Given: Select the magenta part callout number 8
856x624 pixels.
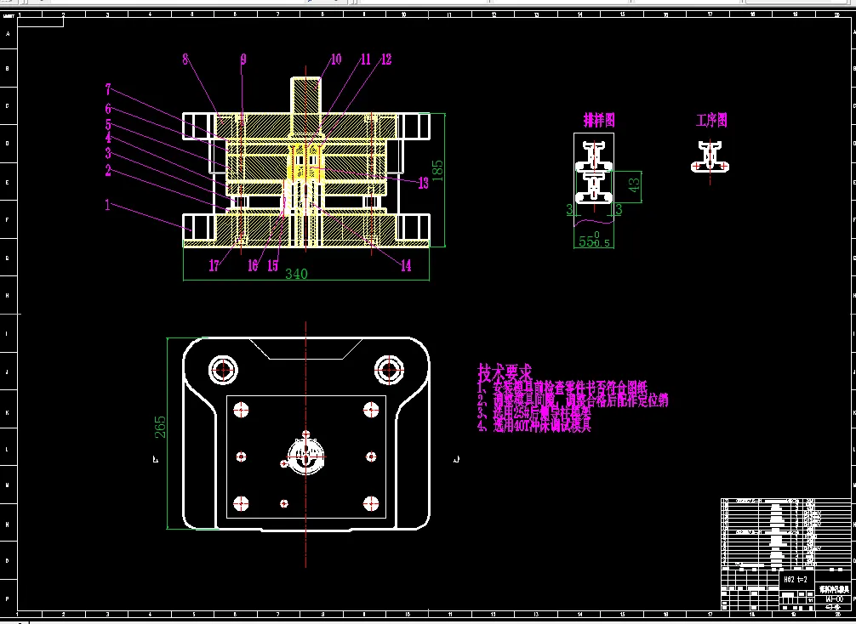Looking at the screenshot, I should click(x=185, y=59).
